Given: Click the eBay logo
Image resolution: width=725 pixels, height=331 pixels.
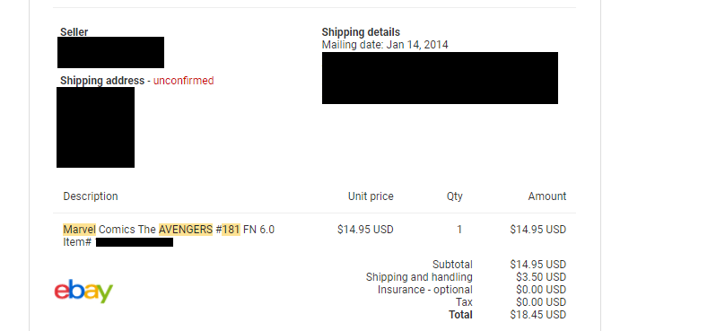Looking at the screenshot, I should pyautogui.click(x=83, y=291).
